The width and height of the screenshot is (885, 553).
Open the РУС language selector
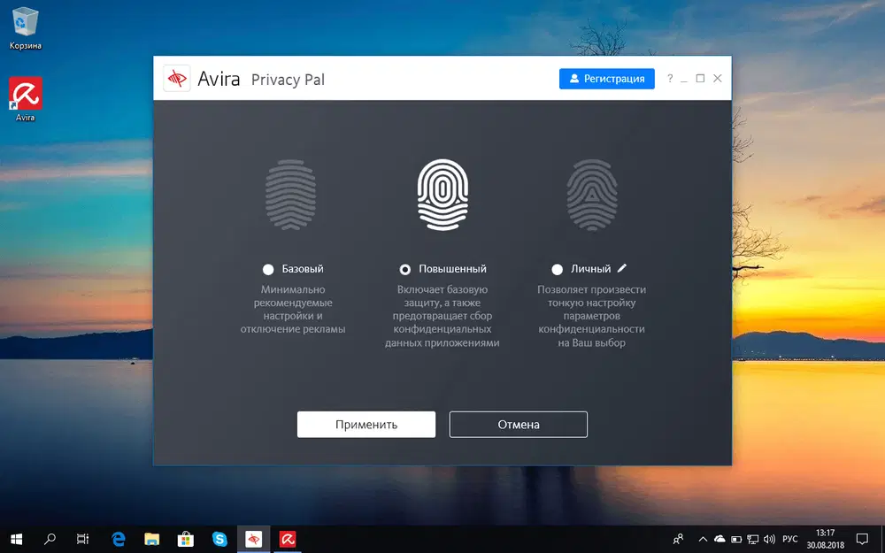[x=790, y=538]
